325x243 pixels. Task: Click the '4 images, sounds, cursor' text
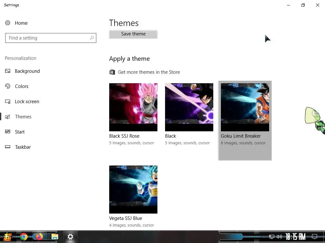(x=132, y=225)
